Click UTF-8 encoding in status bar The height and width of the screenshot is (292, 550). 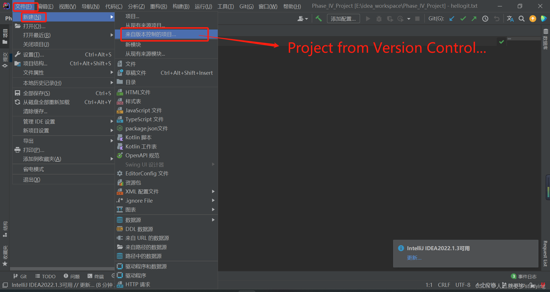tap(463, 285)
